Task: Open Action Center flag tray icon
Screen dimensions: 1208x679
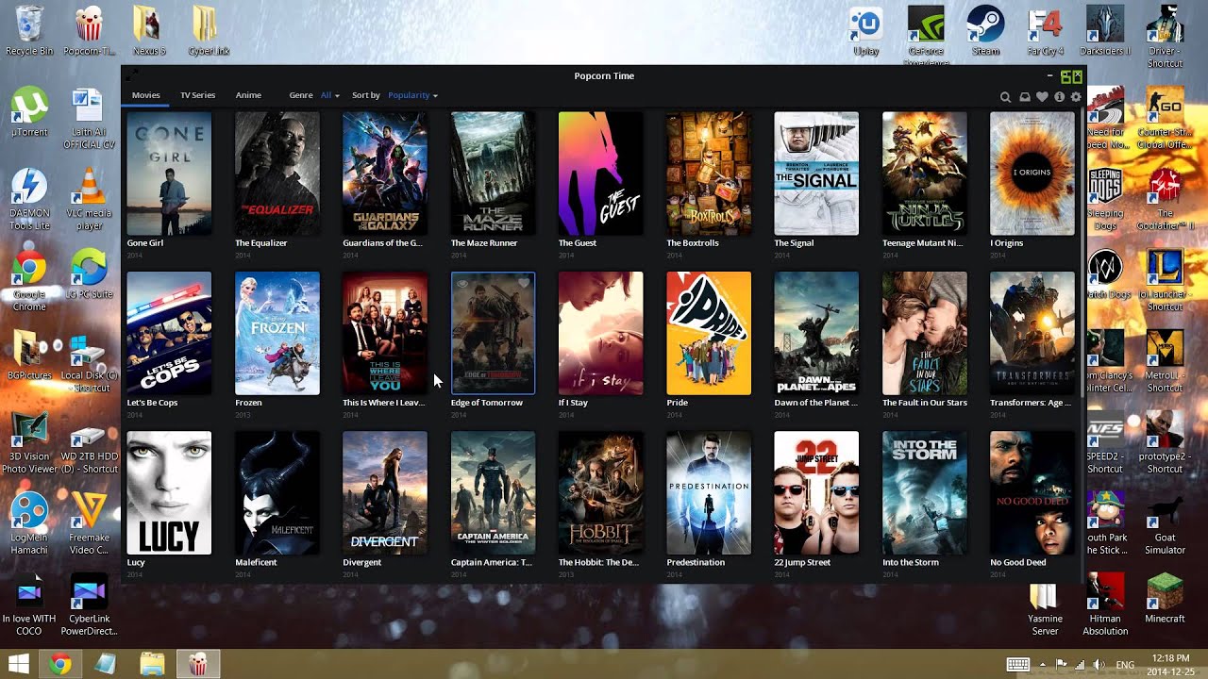Action: click(1061, 664)
